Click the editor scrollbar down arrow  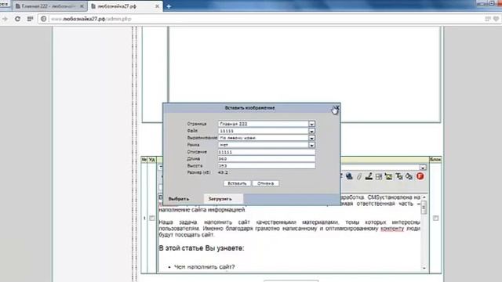(424, 268)
